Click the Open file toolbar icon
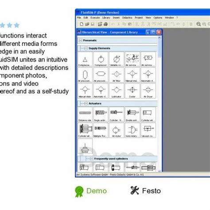Screen dimensions: 210x210 (87, 24)
